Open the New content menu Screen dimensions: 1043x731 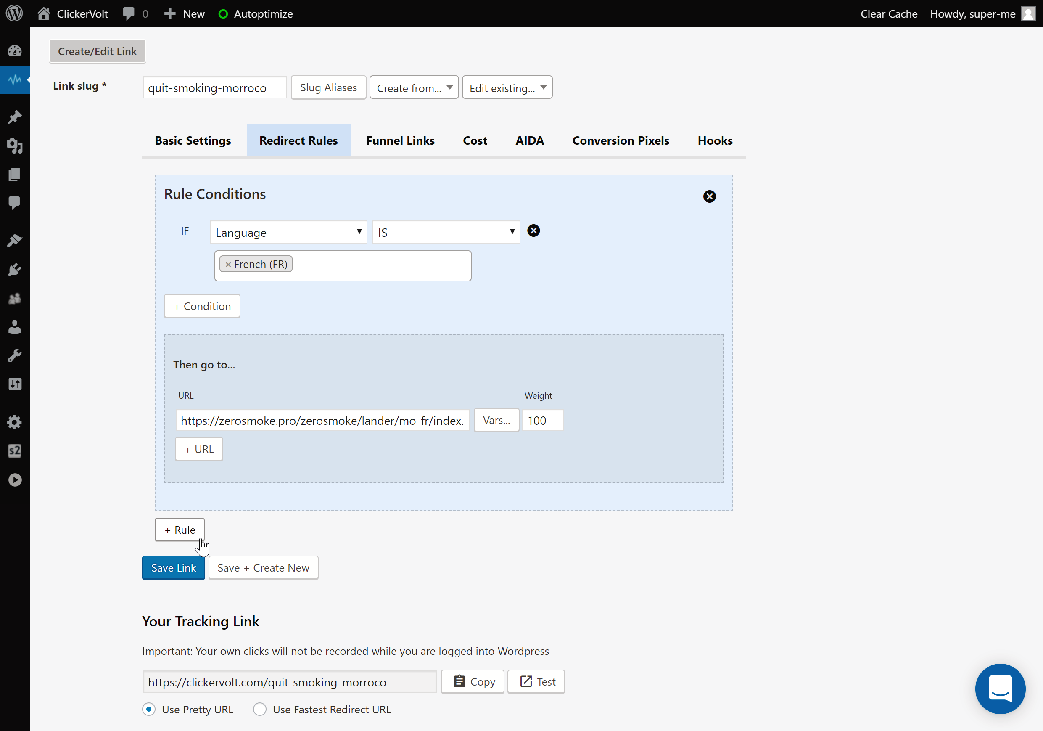[x=185, y=13]
